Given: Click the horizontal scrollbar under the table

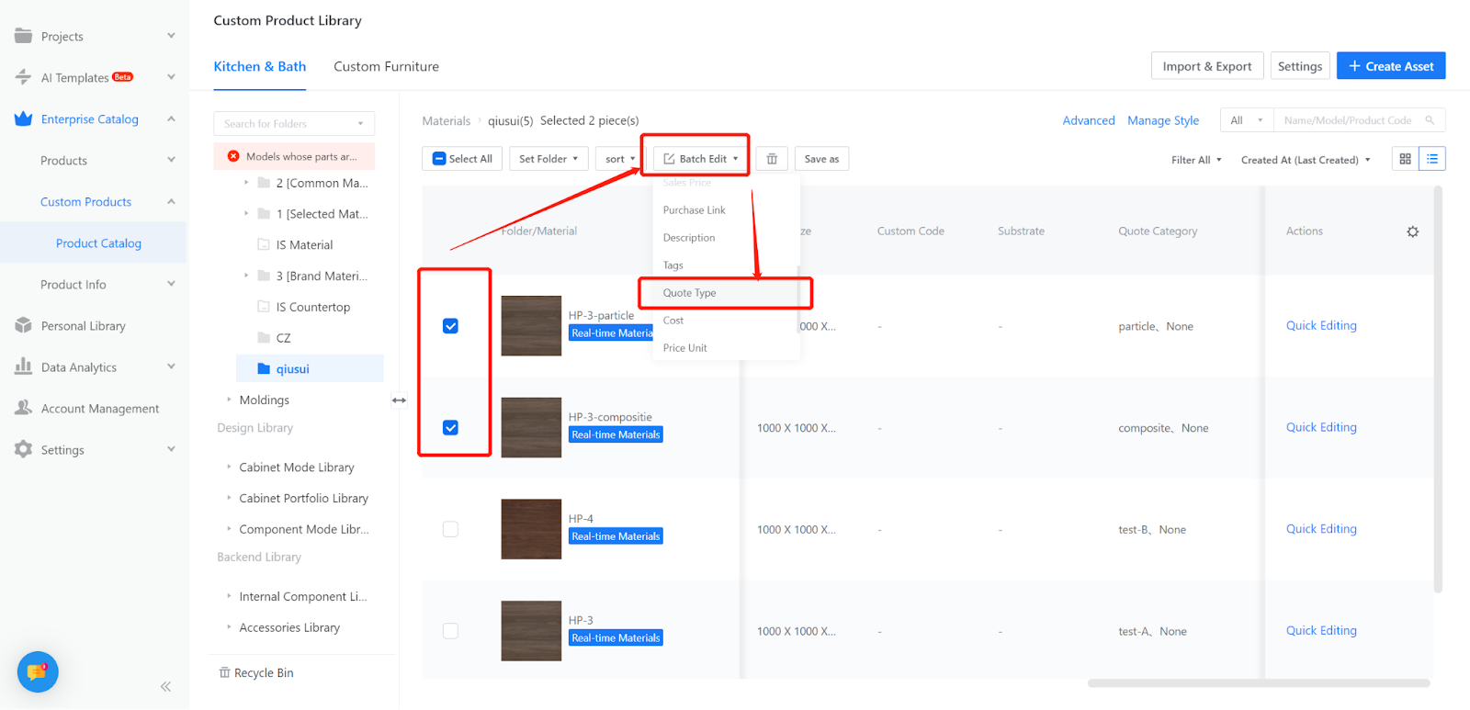Looking at the screenshot, I should pyautogui.click(x=1258, y=683).
